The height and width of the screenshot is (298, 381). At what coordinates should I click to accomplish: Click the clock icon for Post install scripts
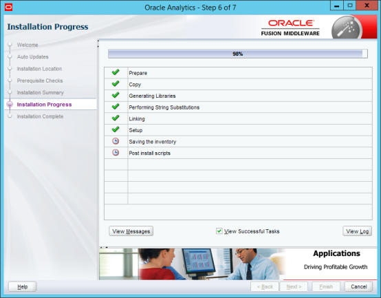[116, 152]
